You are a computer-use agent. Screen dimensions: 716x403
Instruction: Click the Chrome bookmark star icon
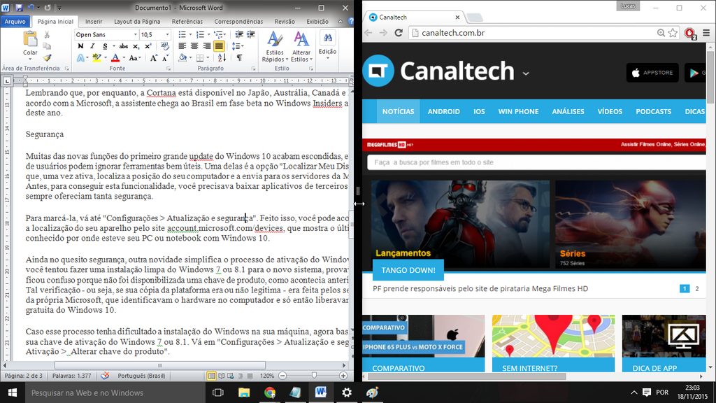(x=673, y=33)
